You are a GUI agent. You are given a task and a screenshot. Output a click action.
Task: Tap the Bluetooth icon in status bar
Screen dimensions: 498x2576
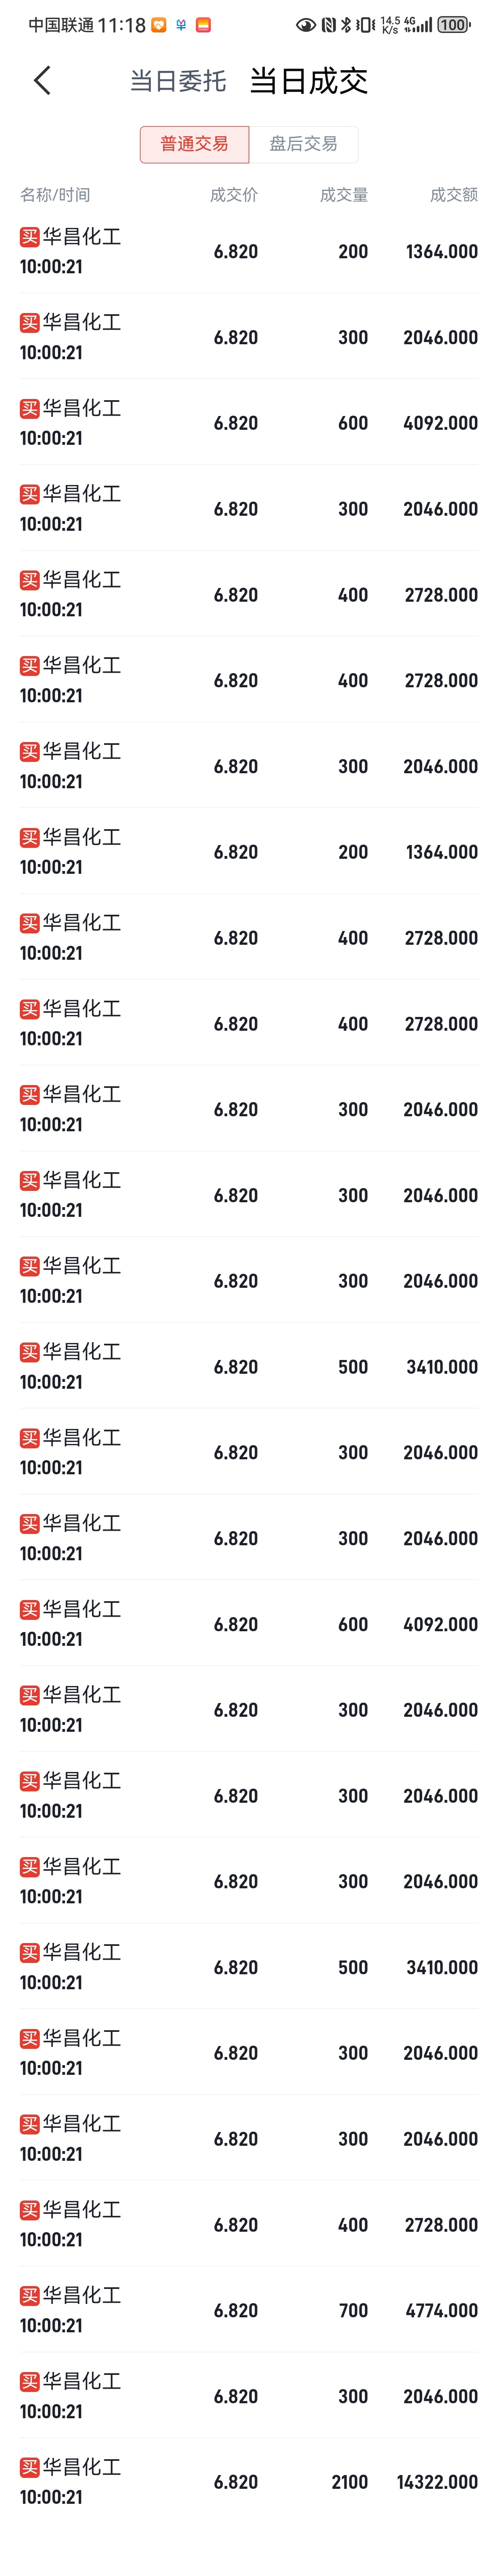tap(346, 25)
